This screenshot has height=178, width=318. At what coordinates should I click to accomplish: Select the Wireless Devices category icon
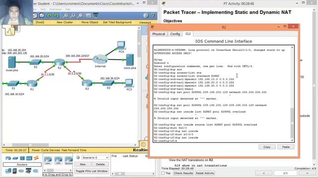point(29,158)
